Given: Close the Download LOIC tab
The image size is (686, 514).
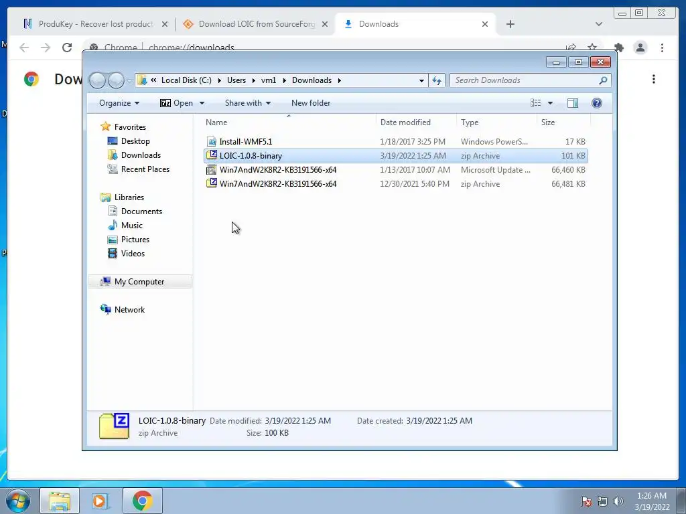Looking at the screenshot, I should click(325, 24).
